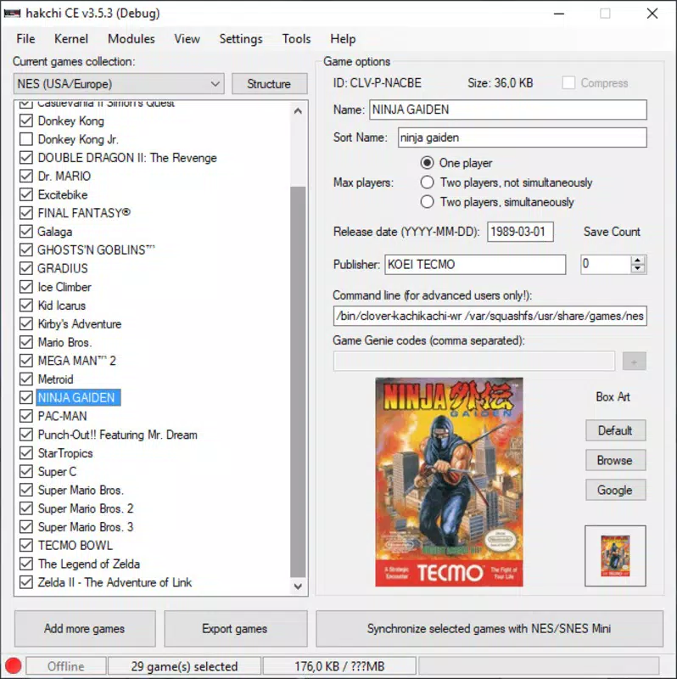Click the Sort Name input field
Screen dimensions: 677x679
[523, 137]
